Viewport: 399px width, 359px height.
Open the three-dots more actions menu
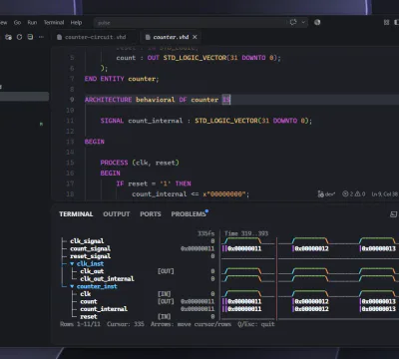click(x=41, y=37)
